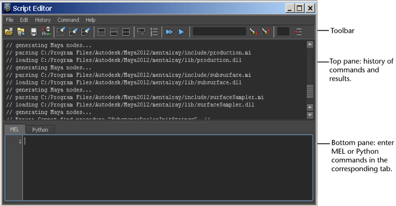Clear Input using the second eraser icon

[74, 32]
